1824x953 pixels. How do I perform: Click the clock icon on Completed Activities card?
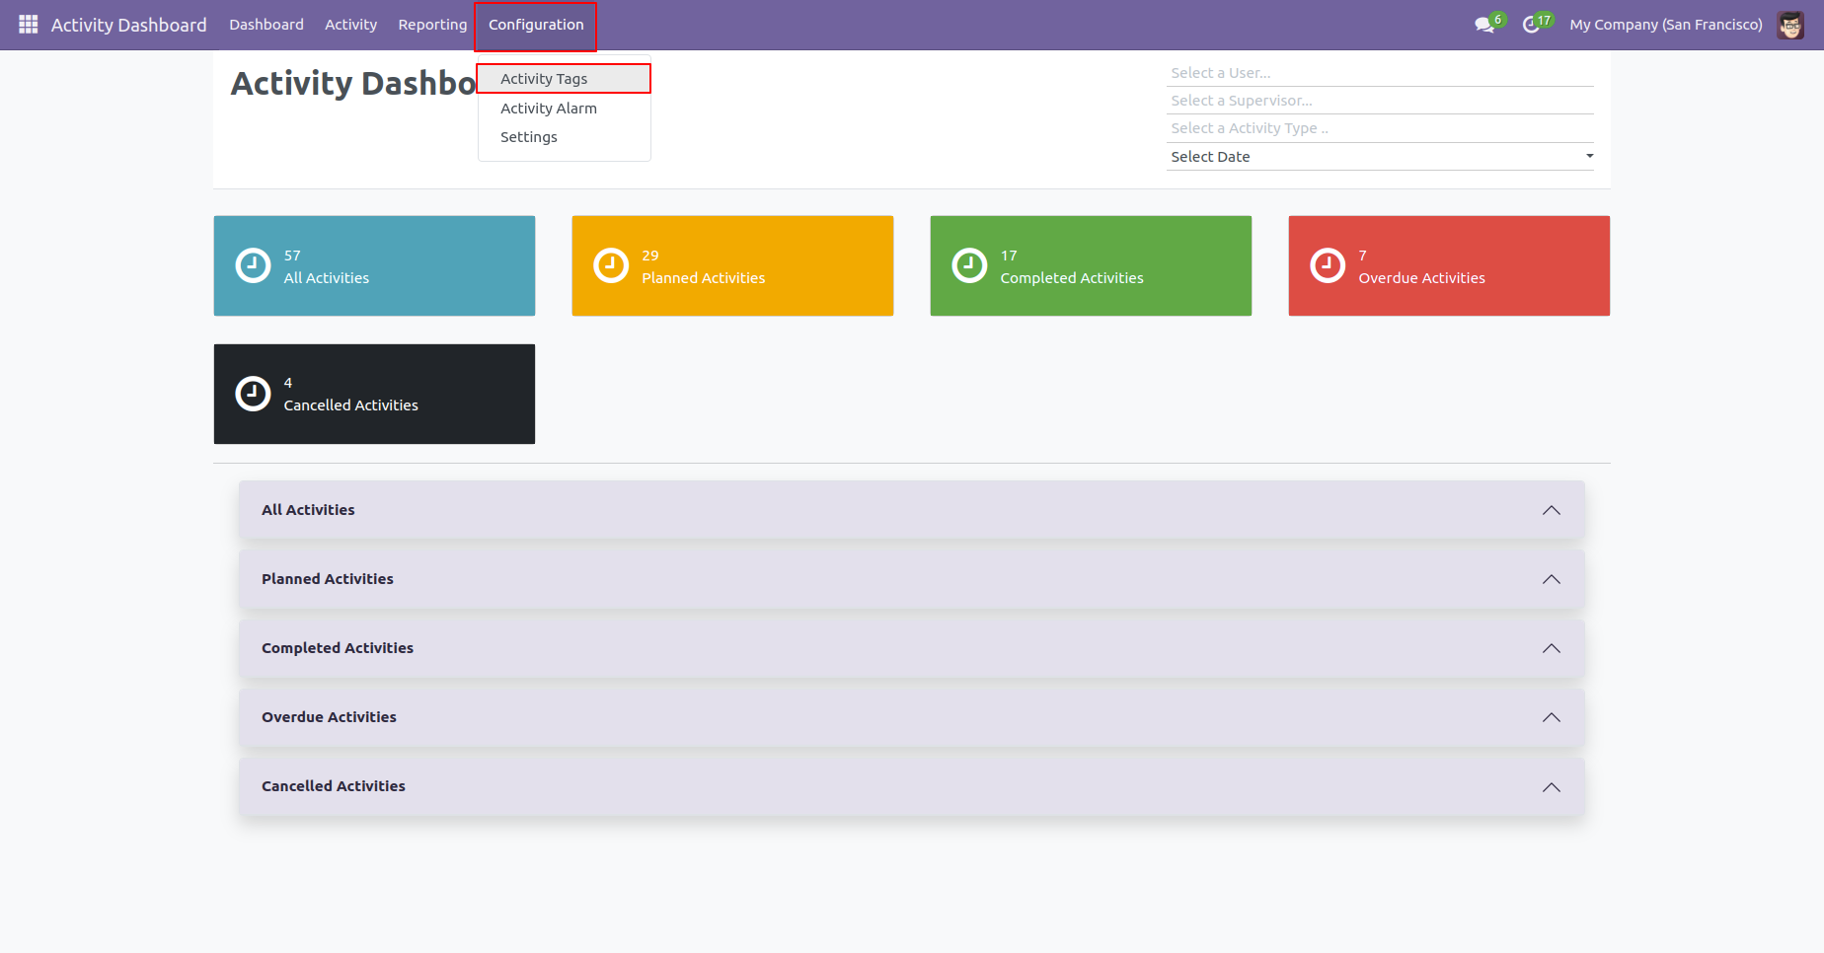click(969, 265)
